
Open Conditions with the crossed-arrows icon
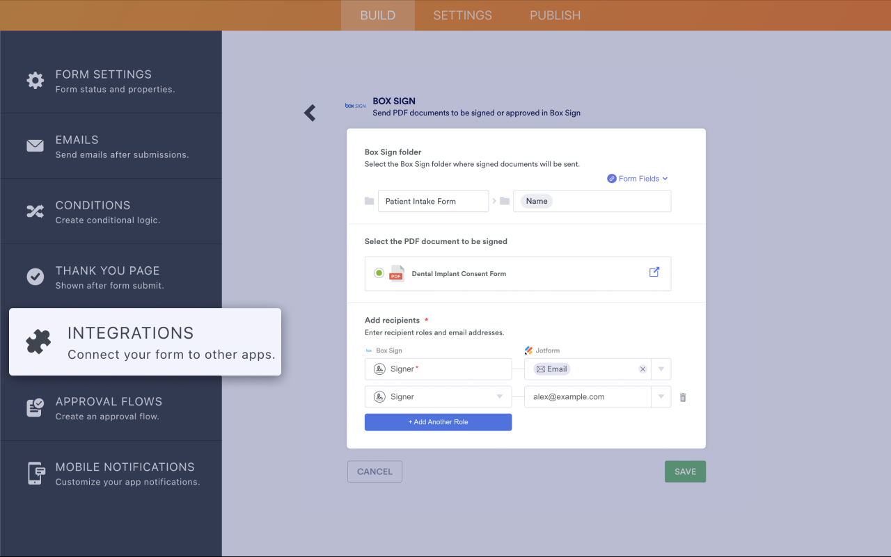(36, 211)
